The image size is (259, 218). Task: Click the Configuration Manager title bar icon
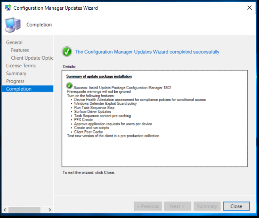click(x=8, y=8)
